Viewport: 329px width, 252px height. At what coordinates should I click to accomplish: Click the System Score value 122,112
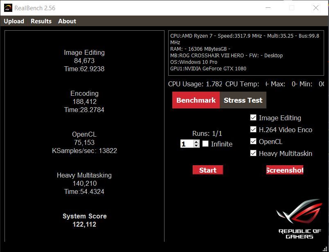84,224
